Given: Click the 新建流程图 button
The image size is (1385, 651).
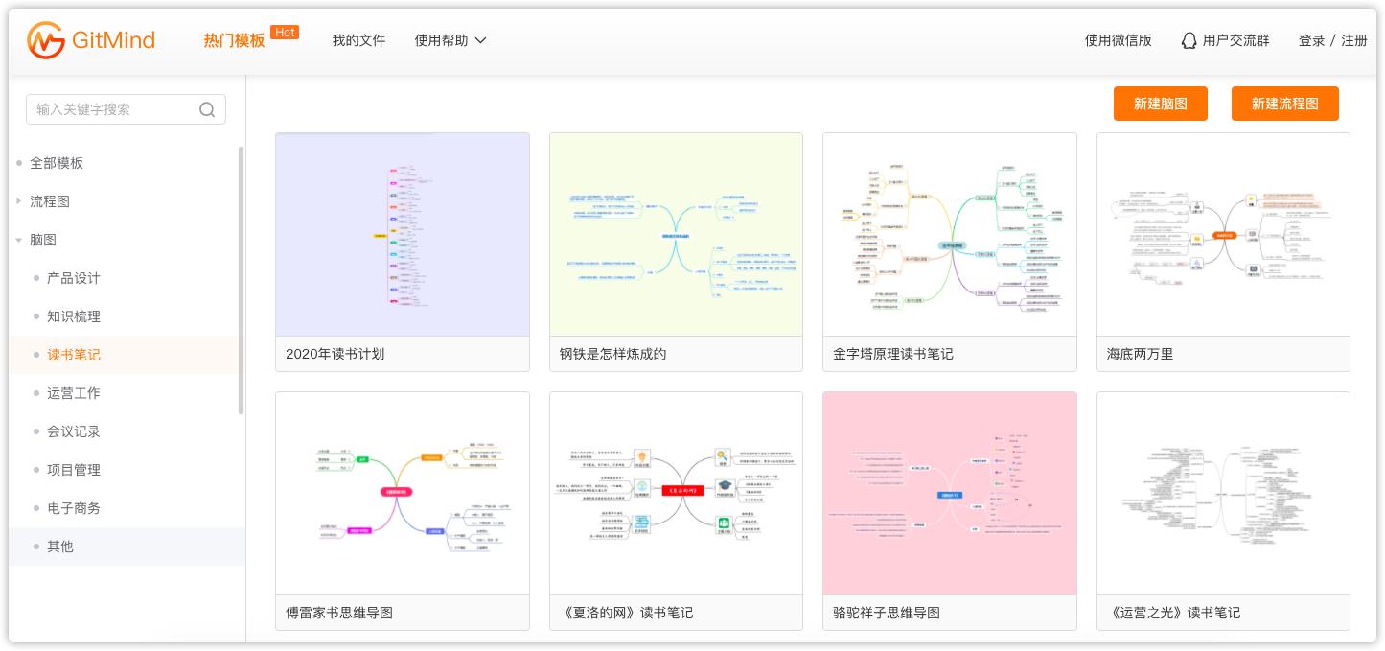Looking at the screenshot, I should pyautogui.click(x=1285, y=104).
